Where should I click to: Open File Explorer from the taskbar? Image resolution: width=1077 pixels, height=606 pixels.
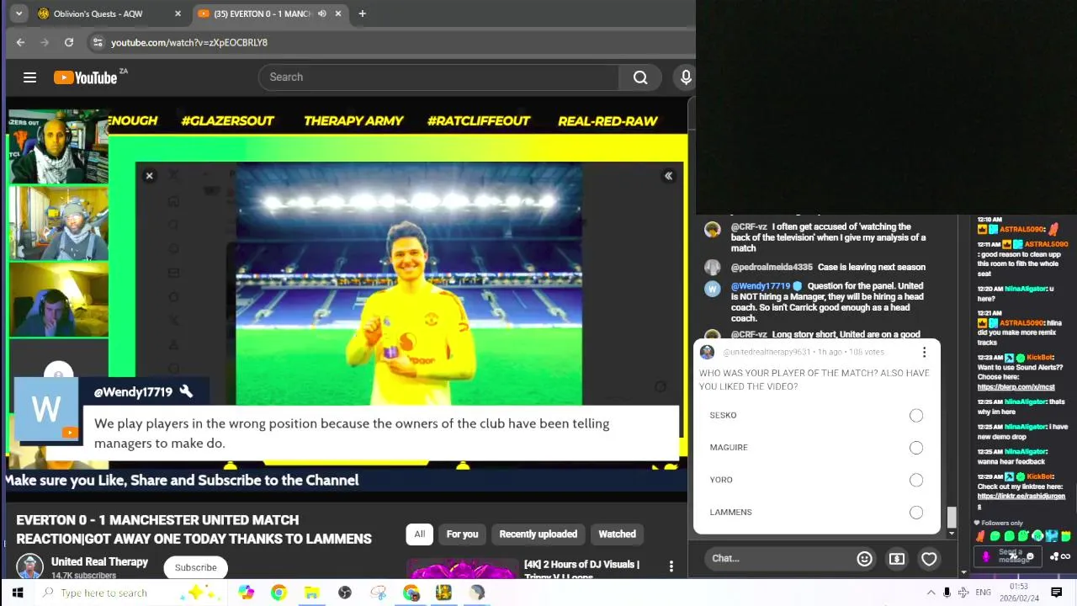tap(311, 593)
